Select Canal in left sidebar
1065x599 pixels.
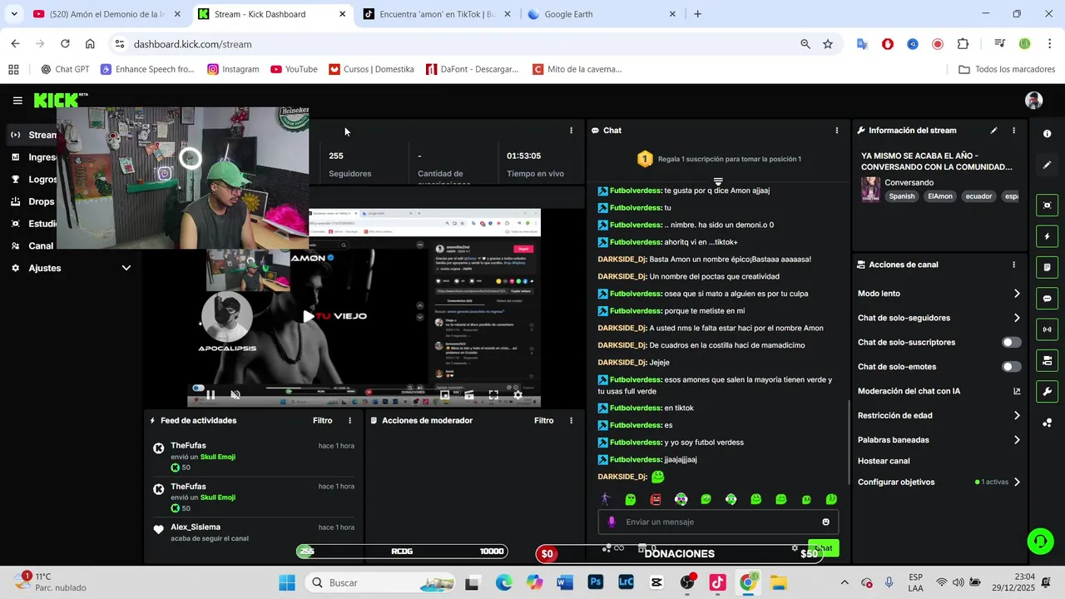33,246
